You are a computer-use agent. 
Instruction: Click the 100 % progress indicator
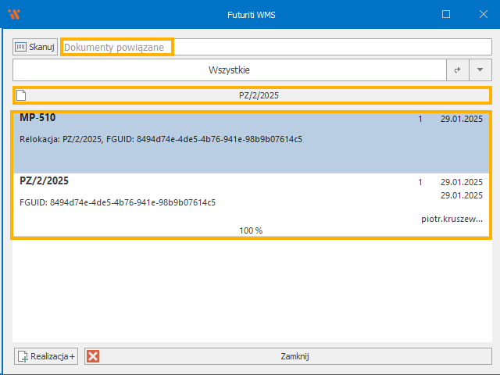251,230
